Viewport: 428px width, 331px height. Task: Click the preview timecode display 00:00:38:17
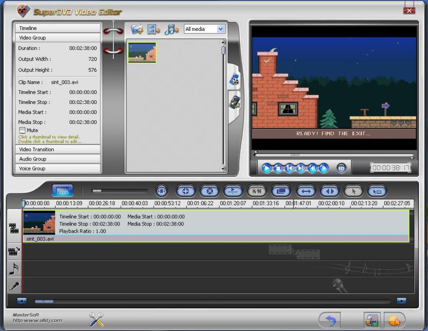(390, 168)
